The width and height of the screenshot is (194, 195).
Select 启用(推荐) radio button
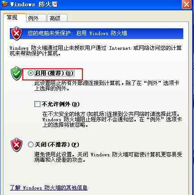[30, 73]
